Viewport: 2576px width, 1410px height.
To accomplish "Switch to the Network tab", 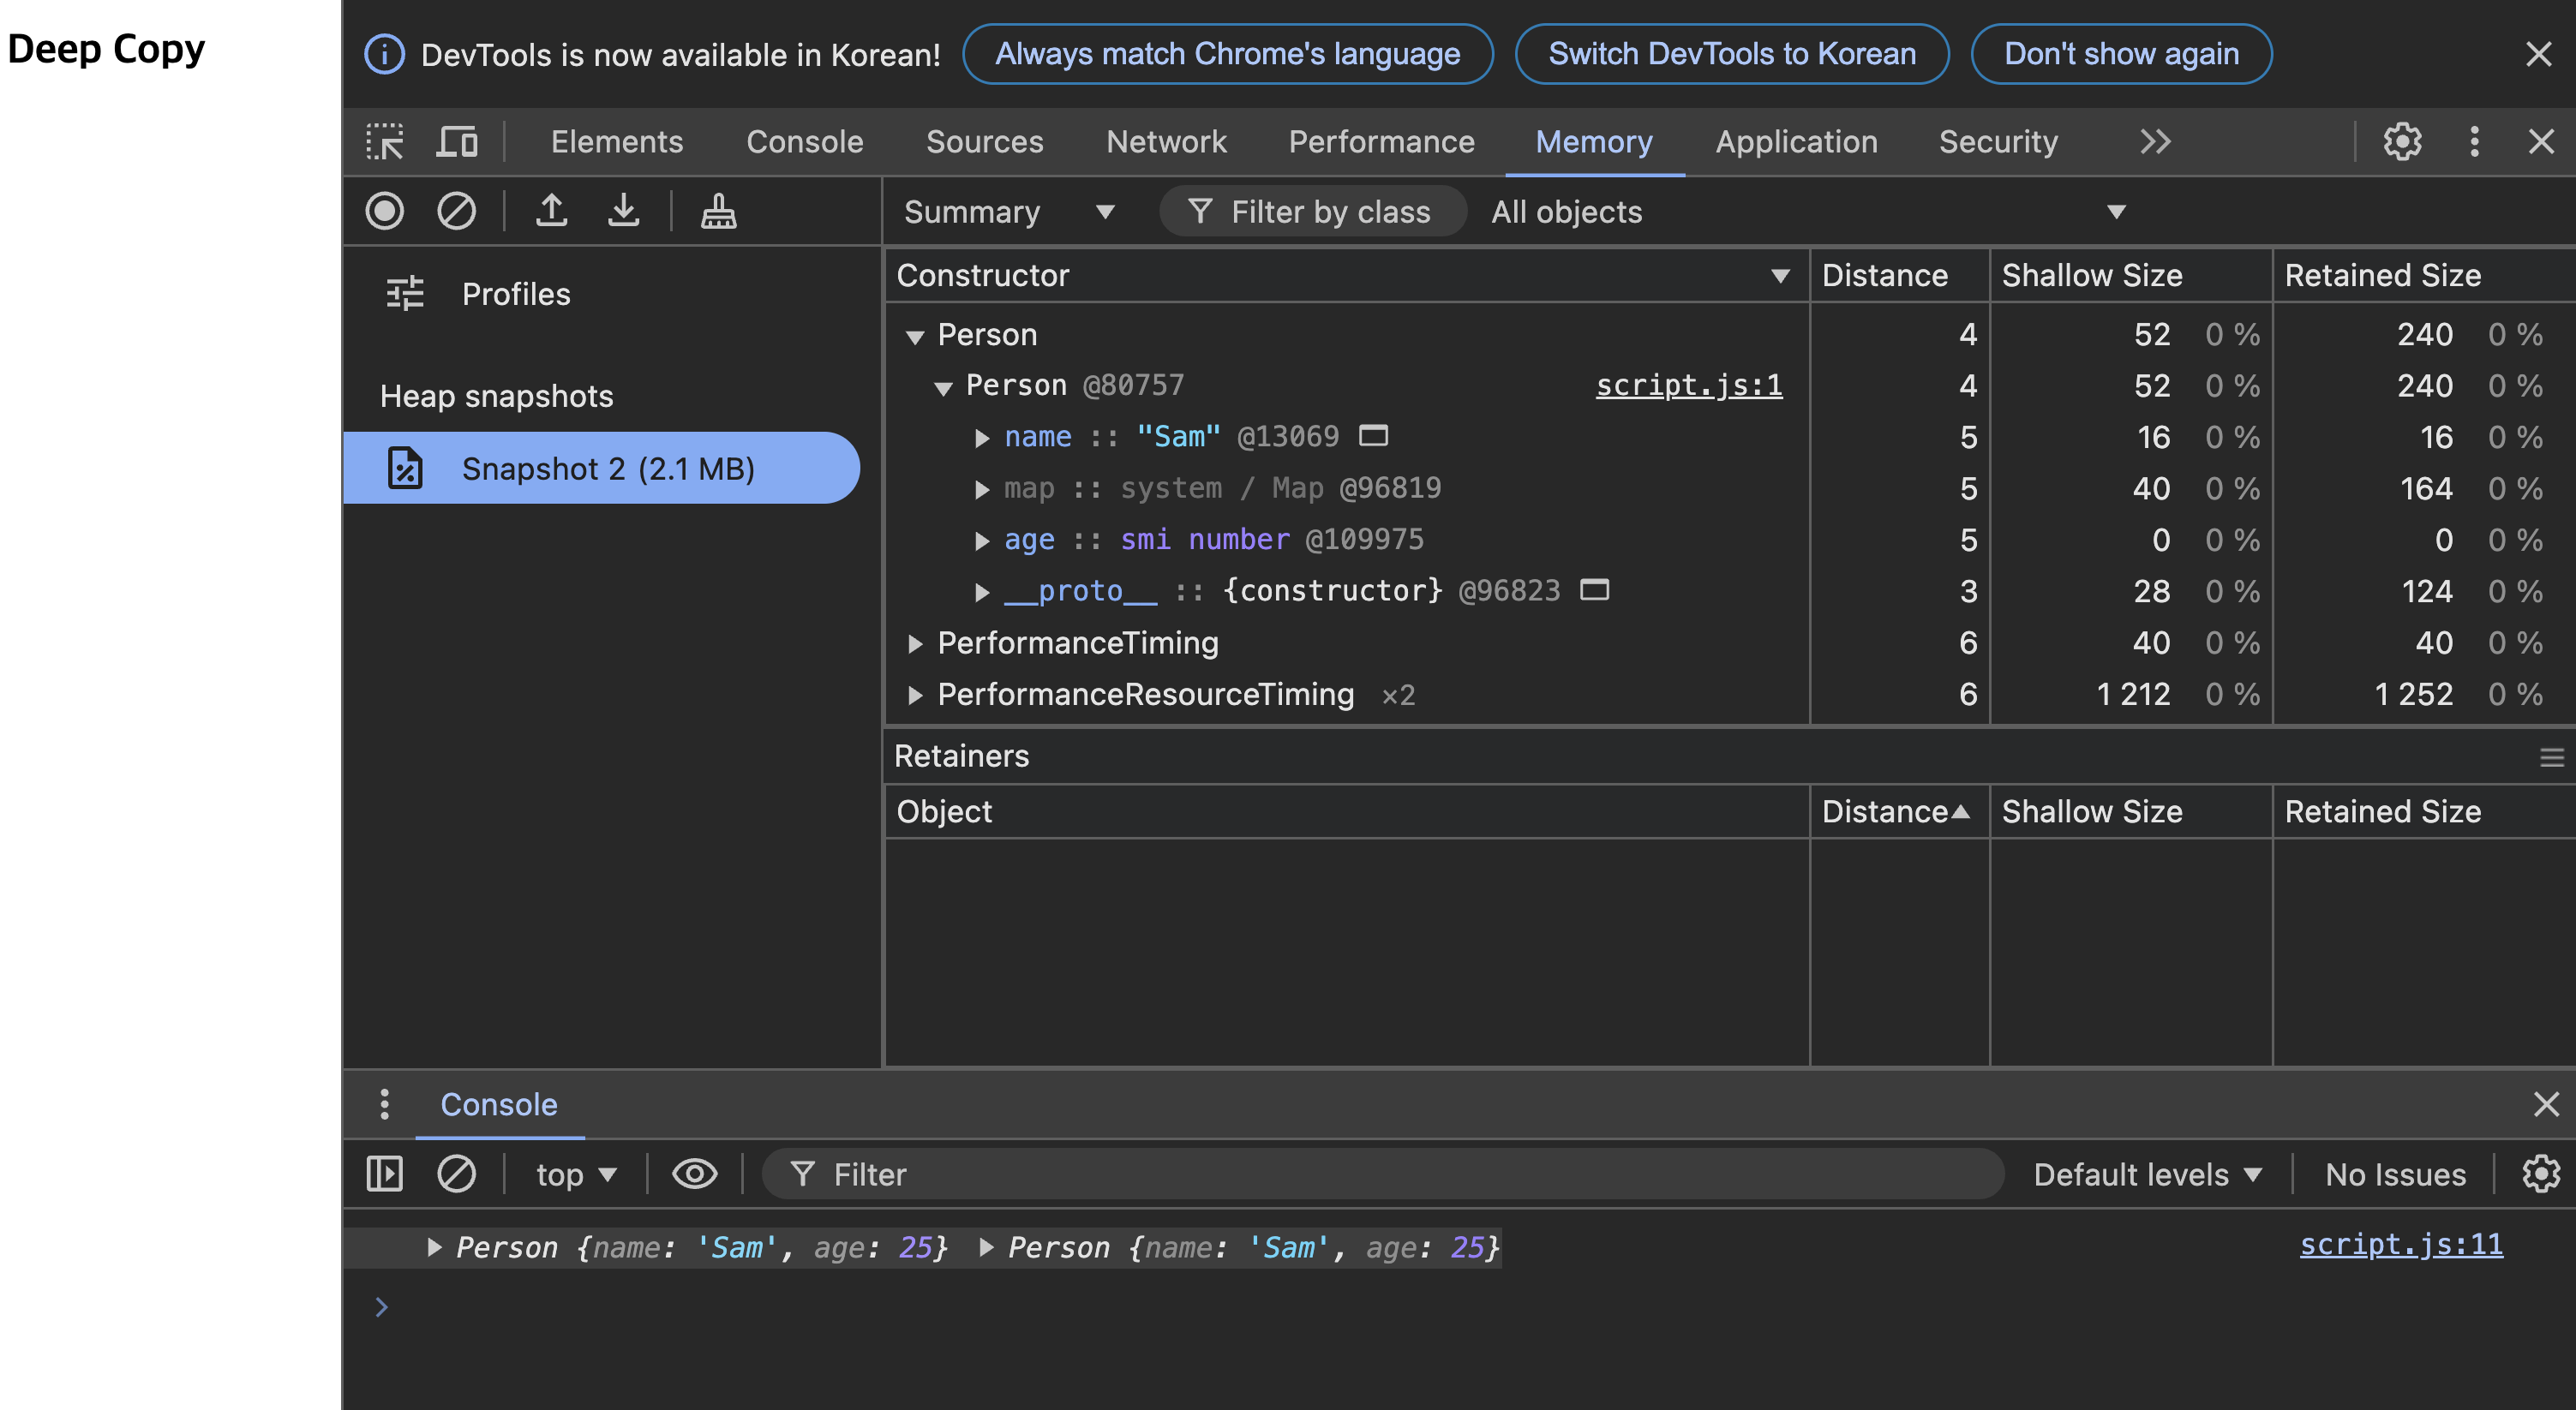I will coord(1165,142).
